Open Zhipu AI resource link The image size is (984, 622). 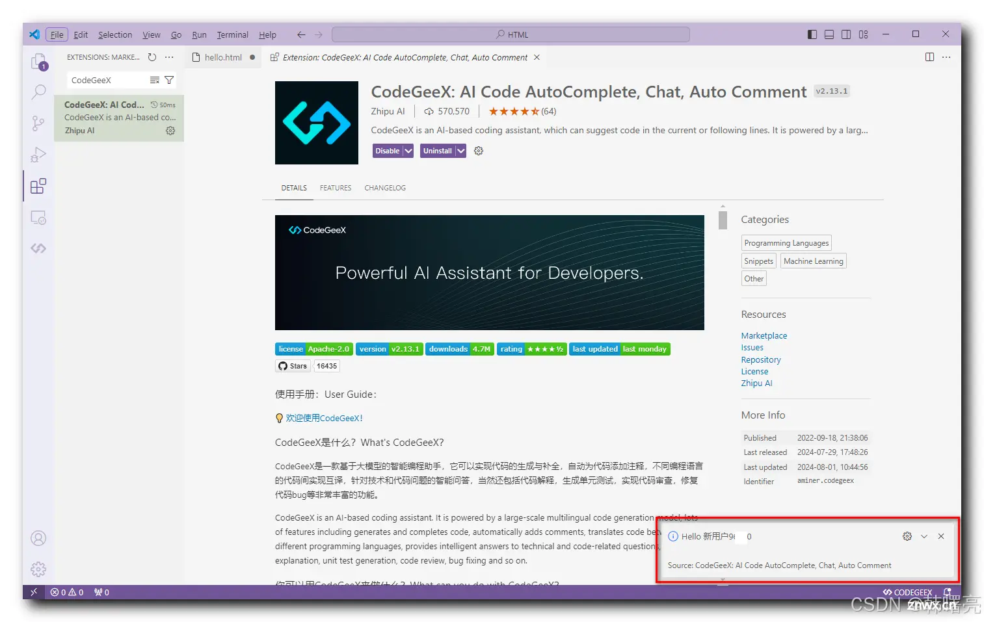756,383
